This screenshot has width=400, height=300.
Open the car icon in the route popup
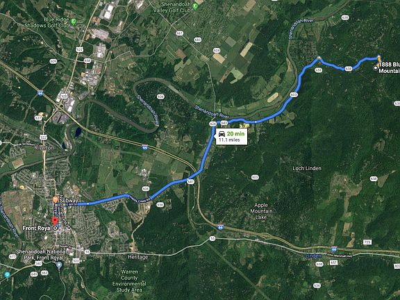coord(222,133)
